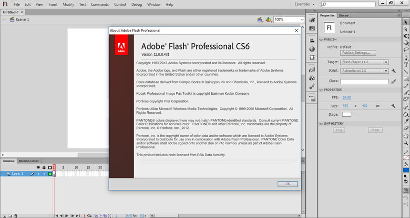Select the 3D Rotation tool
This screenshot has height=218, width=410.
point(406,42)
